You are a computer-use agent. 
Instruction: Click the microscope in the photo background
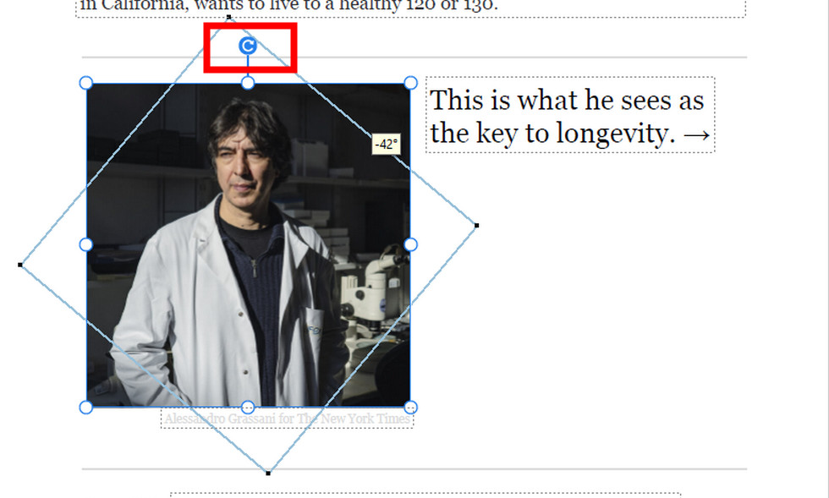376,288
